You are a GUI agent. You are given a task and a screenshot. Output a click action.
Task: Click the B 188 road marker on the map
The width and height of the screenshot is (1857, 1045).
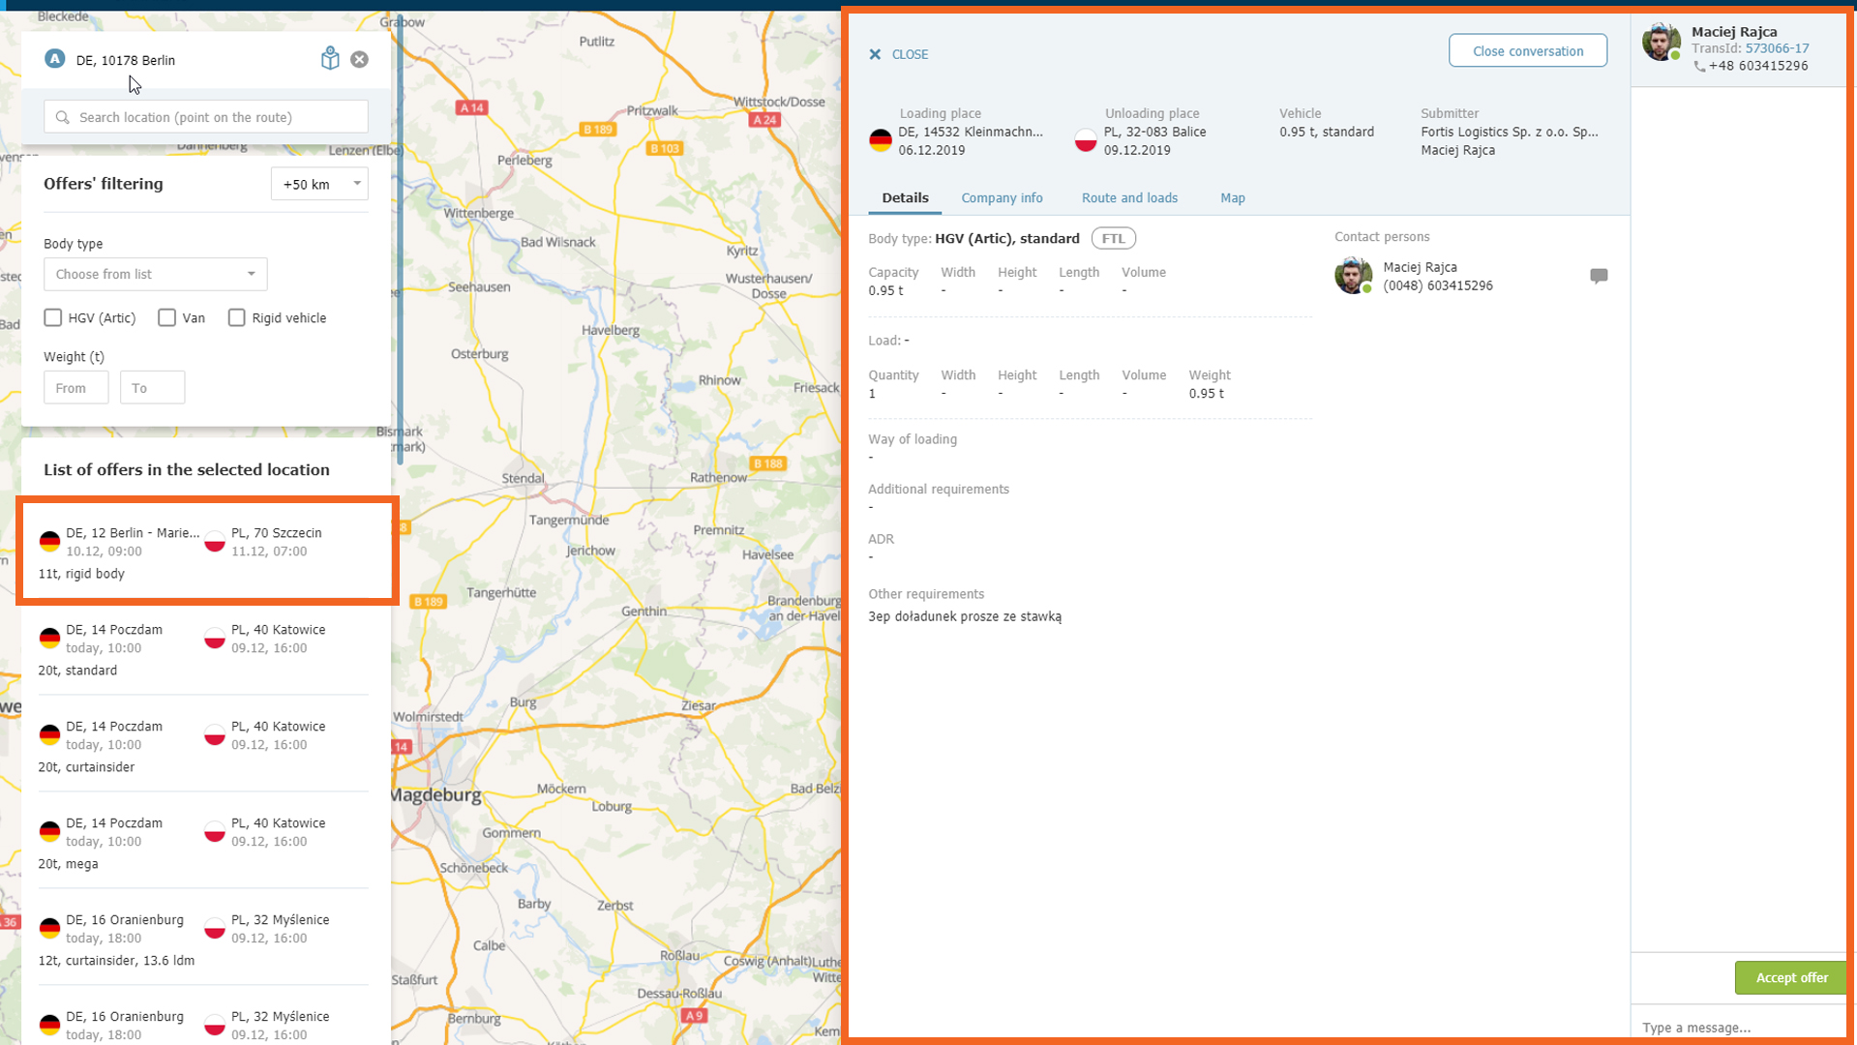(x=768, y=463)
